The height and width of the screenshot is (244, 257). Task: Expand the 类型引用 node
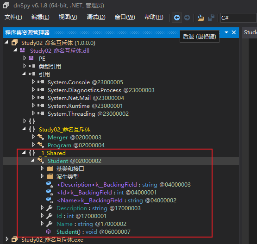(x=25, y=66)
